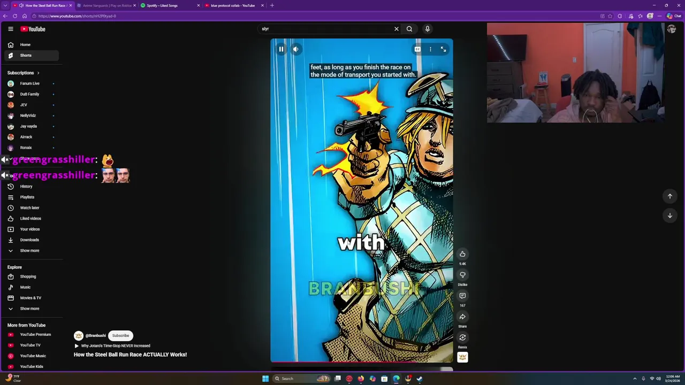Screen dimensions: 685x385
Task: Remix this Short
Action: pyautogui.click(x=462, y=337)
